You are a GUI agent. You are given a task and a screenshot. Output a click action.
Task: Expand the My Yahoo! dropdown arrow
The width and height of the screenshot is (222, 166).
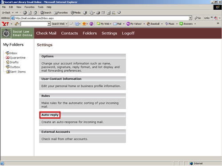[144, 24]
